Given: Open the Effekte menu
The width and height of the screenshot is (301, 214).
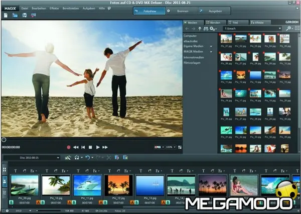Looking at the screenshot, I should tap(54, 8).
